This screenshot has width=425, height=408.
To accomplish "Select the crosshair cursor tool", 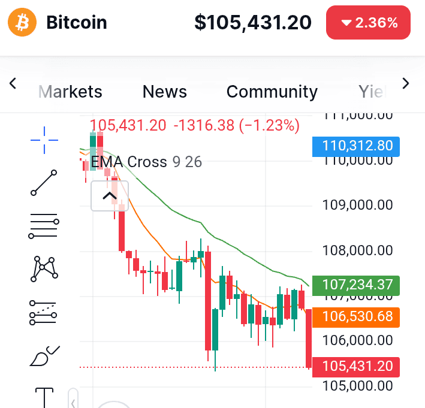I will coord(44,140).
